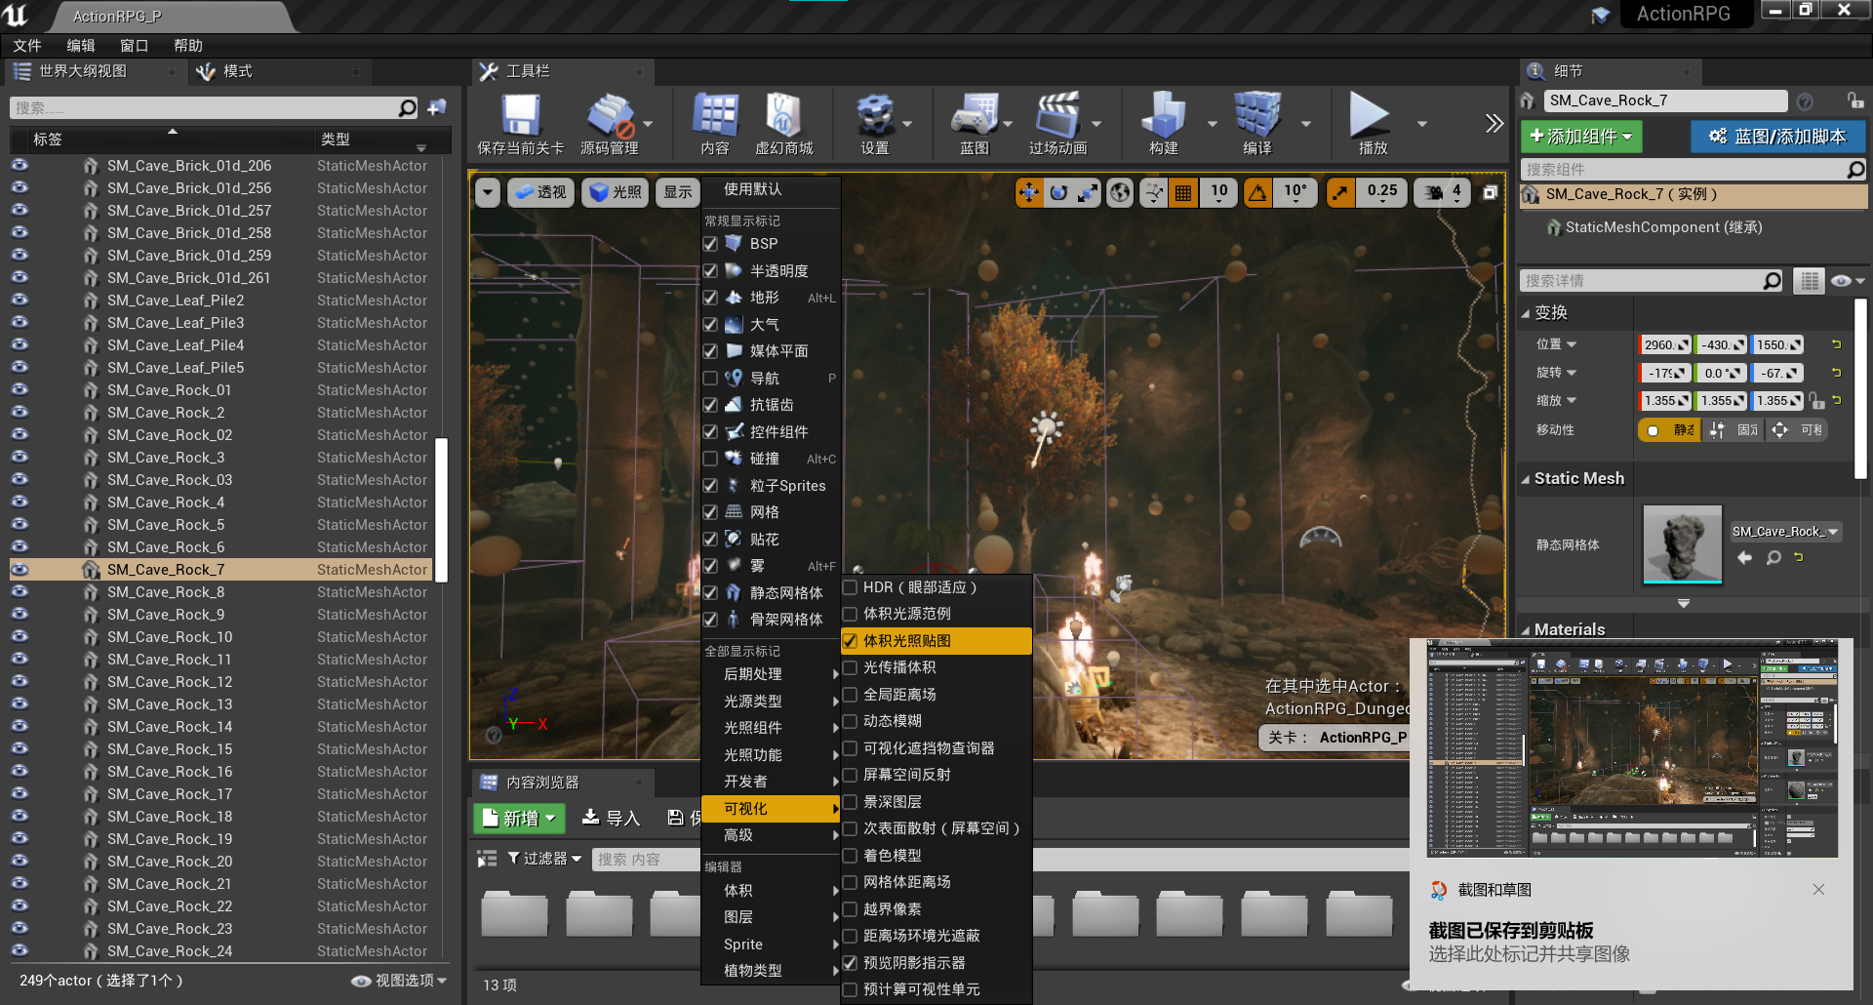This screenshot has height=1005, width=1873.
Task: Click the 构建 build icon
Action: click(1163, 117)
